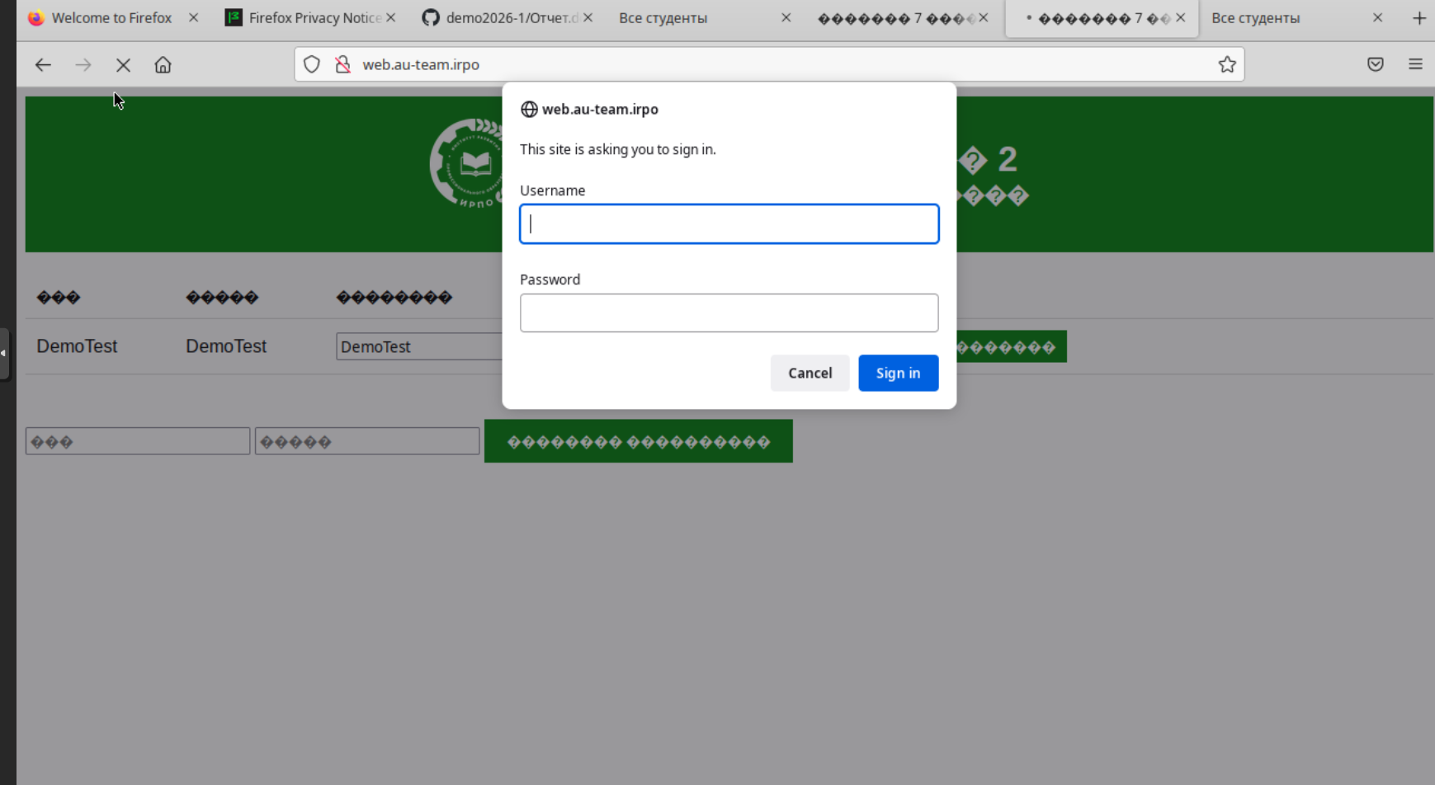Stop page loading with the X button
This screenshot has width=1435, height=785.
click(123, 64)
